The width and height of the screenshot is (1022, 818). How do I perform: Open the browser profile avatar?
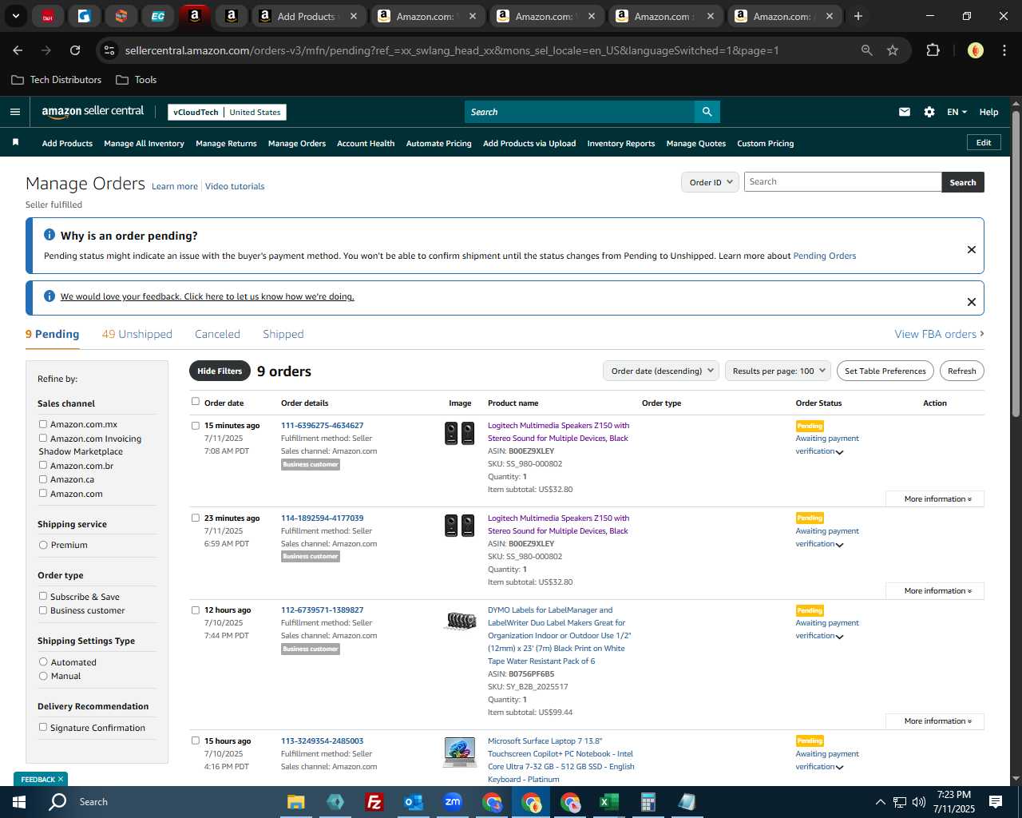point(975,50)
